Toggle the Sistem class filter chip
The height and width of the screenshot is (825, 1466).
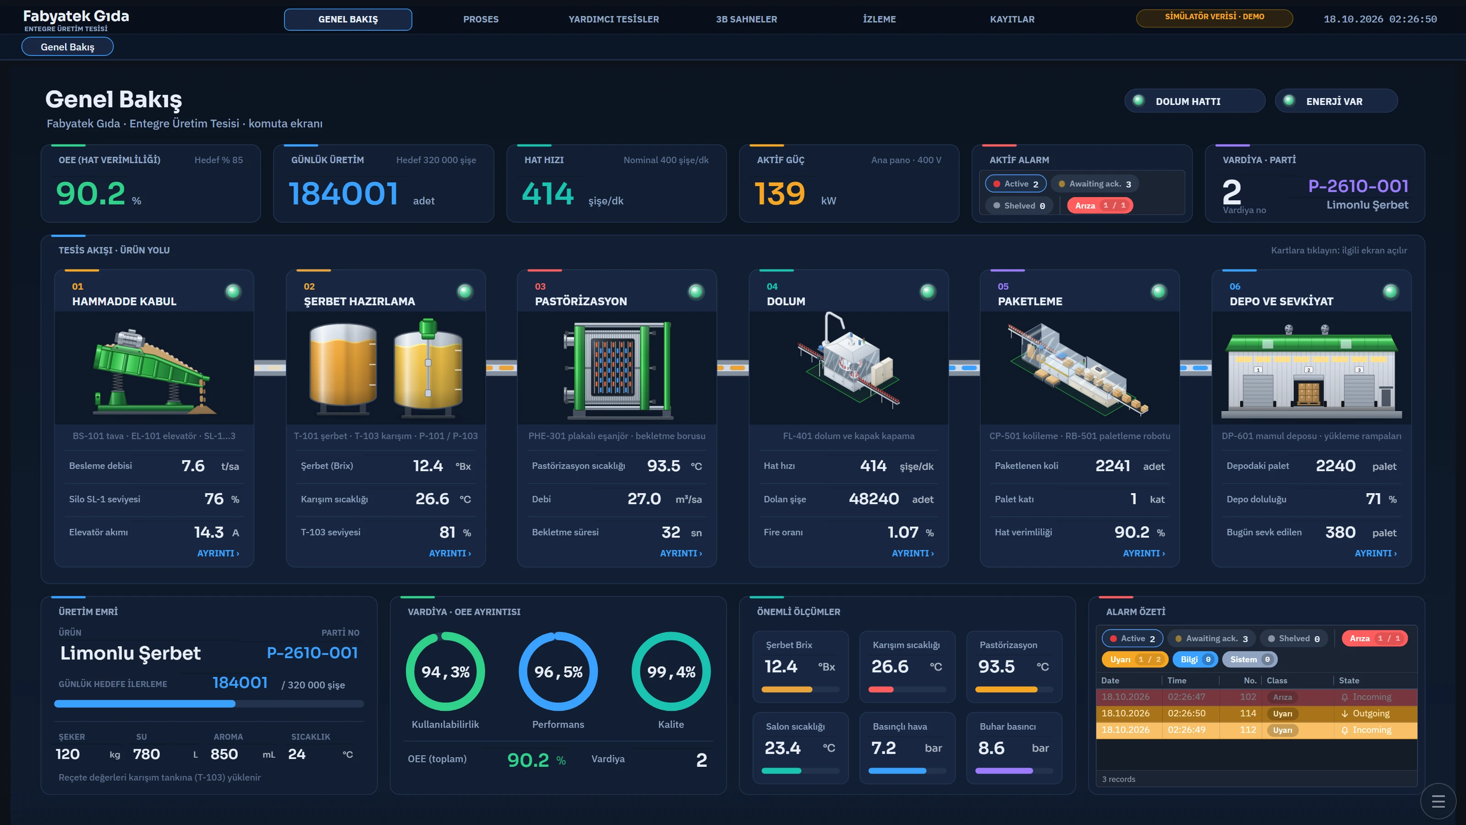click(x=1250, y=660)
